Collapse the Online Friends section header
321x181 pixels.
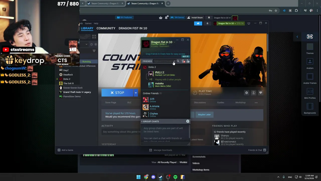click(x=152, y=93)
